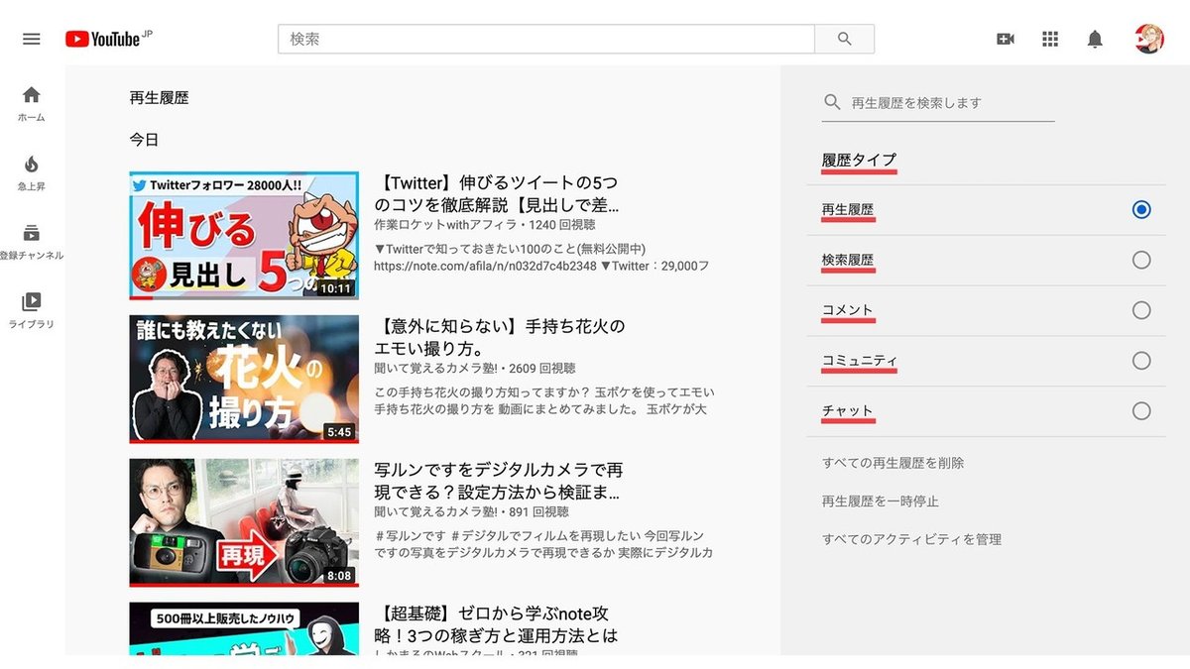Select the 検索履歴 radio button
This screenshot has height=669, width=1190.
(x=1141, y=260)
